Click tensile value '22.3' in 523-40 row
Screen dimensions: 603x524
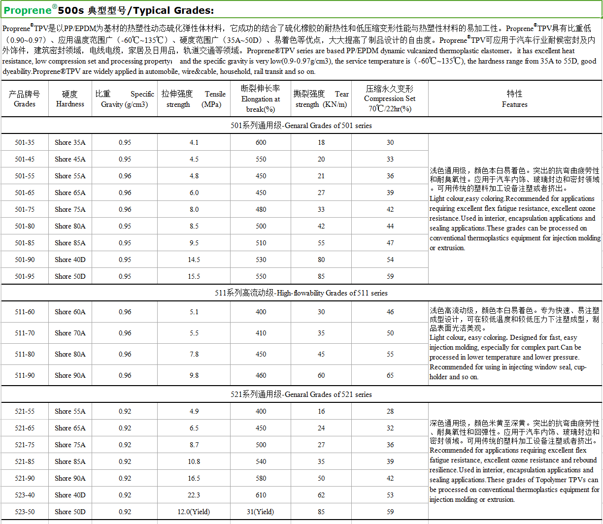[x=194, y=495]
